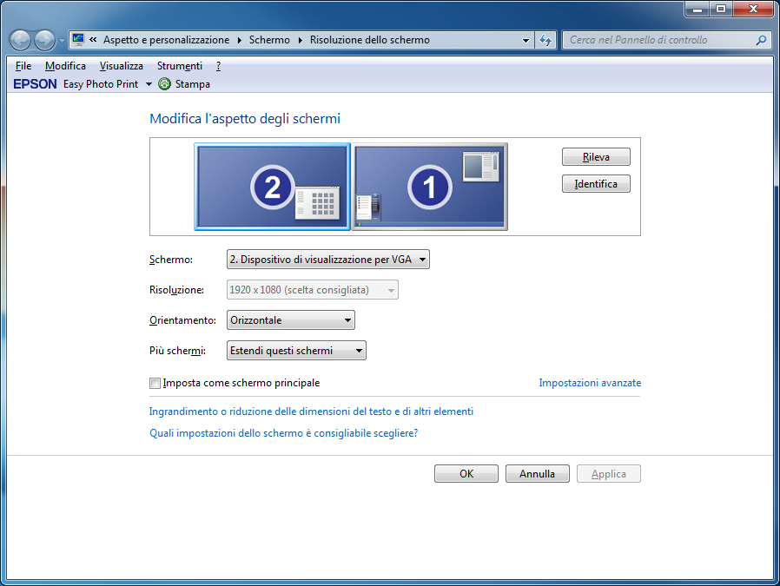Select monitor 2 in the display preview
This screenshot has height=586, width=780.
273,188
